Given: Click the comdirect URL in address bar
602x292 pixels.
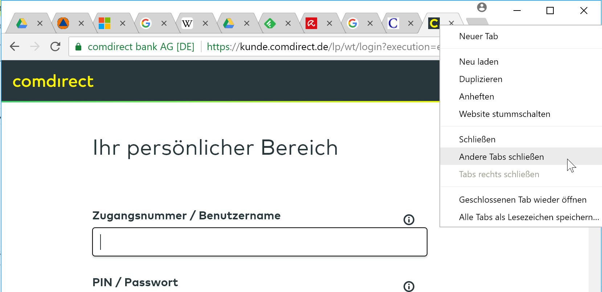Looking at the screenshot, I should click(323, 46).
